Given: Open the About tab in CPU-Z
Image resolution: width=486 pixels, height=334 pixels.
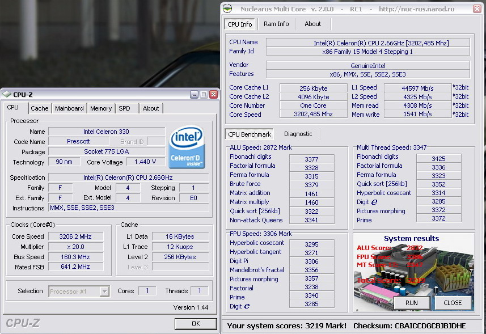Looking at the screenshot, I should point(151,108).
